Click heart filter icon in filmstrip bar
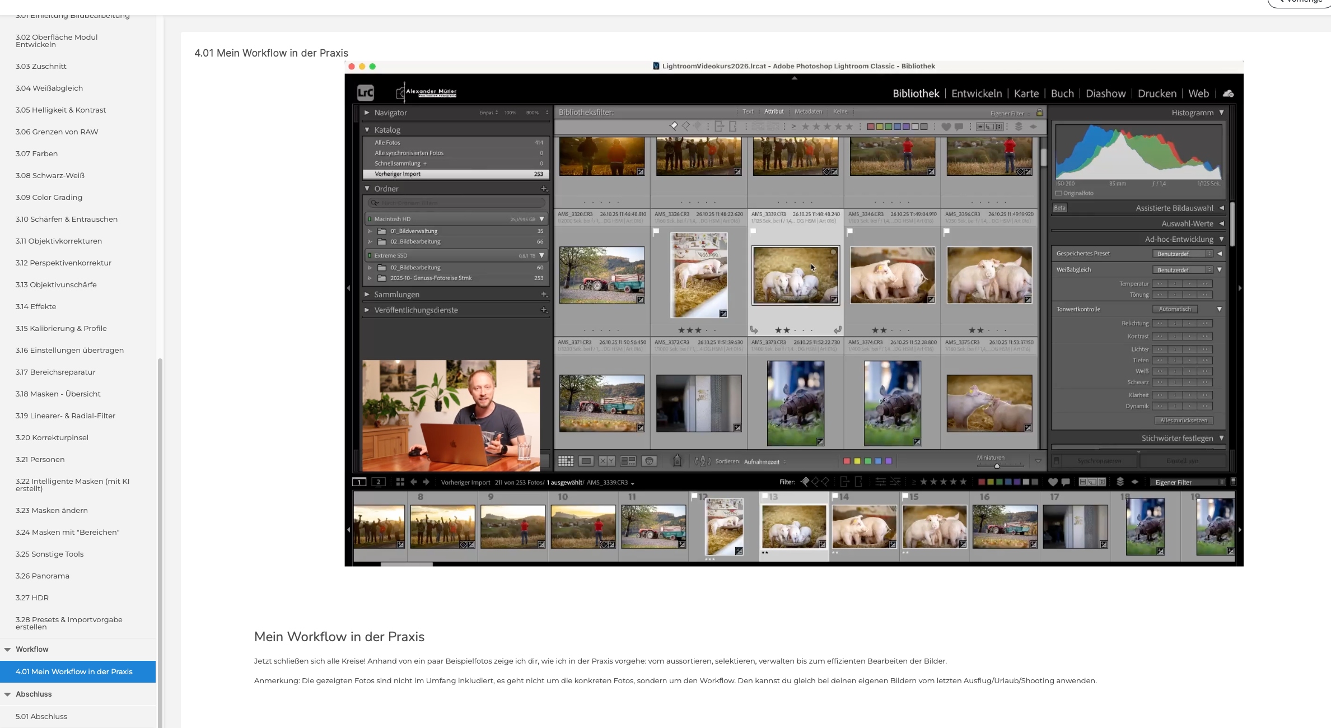Screen dimensions: 1331x728 pos(1053,482)
